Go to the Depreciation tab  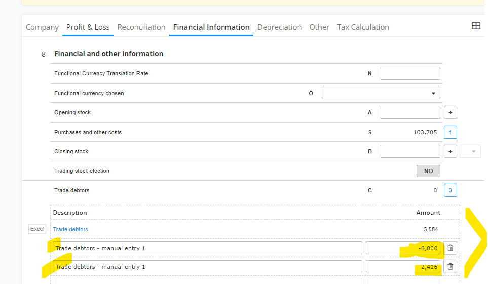point(280,27)
